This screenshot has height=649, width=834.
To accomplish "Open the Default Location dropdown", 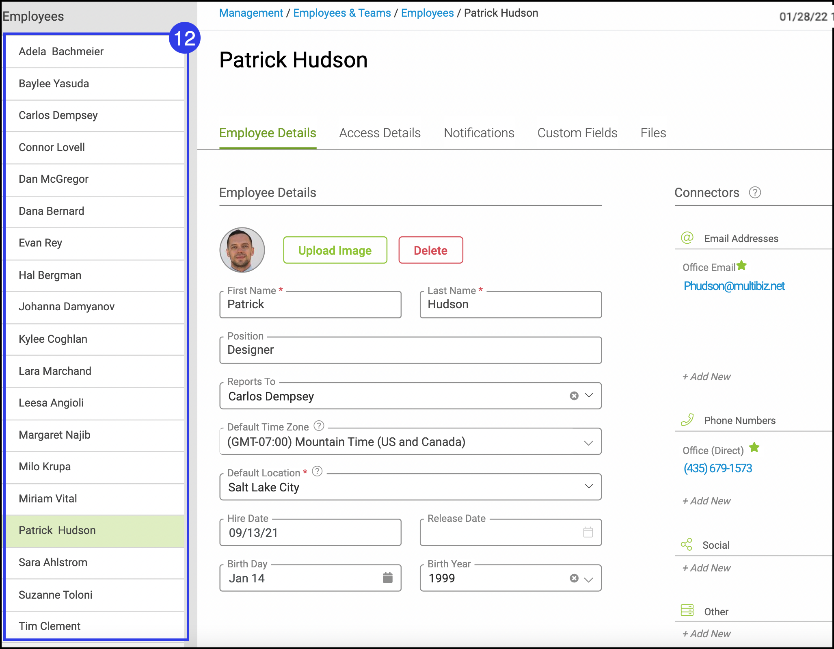I will point(588,486).
